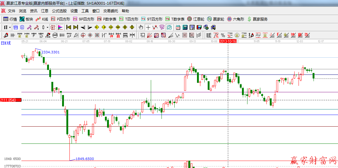
Task: Open the 江恩 menu
Action: point(45,11)
